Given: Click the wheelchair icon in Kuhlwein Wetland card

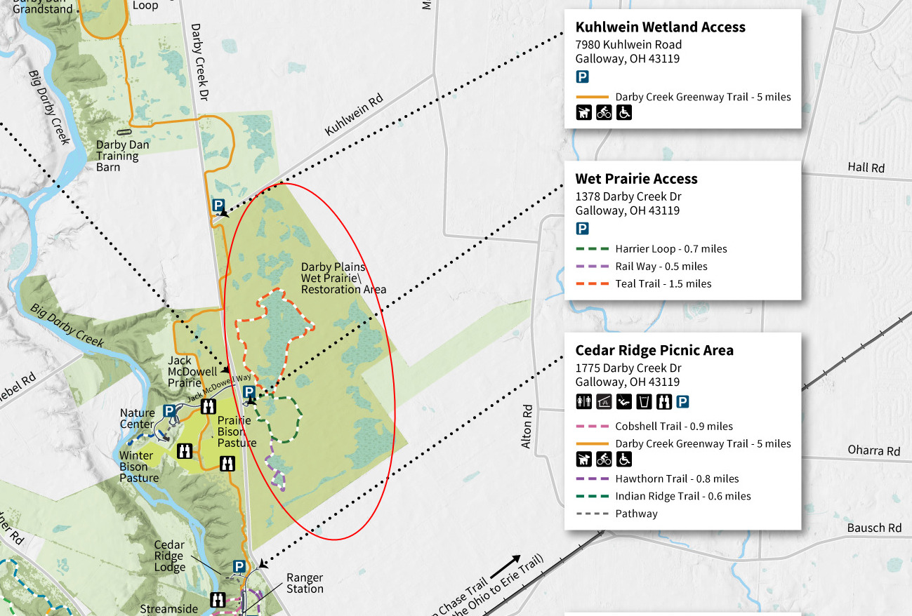Looking at the screenshot, I should click(x=624, y=112).
